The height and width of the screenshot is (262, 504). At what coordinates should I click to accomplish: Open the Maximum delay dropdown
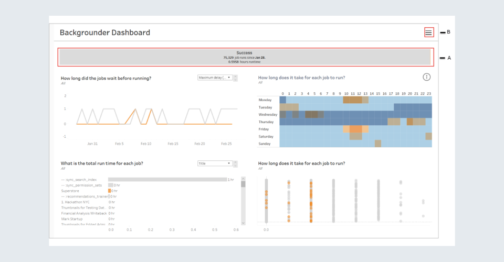coord(215,78)
